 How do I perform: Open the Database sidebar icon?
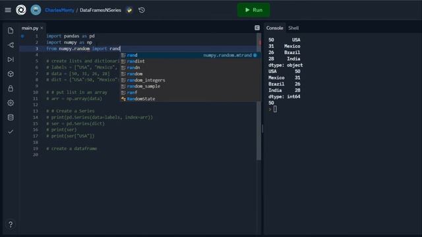click(x=11, y=117)
